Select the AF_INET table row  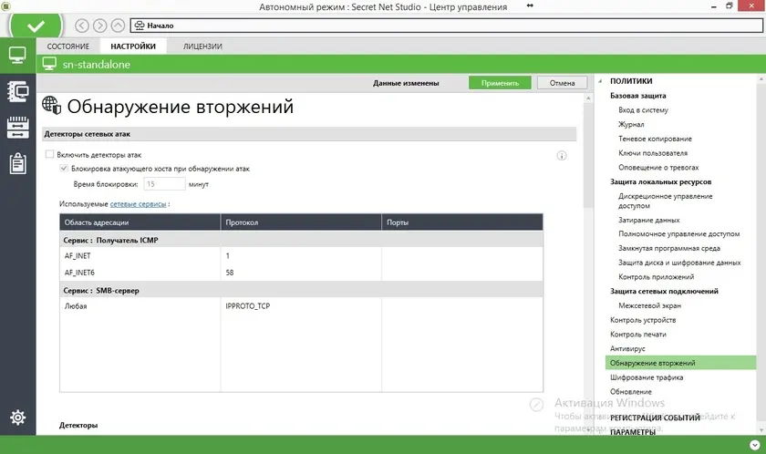[301, 256]
